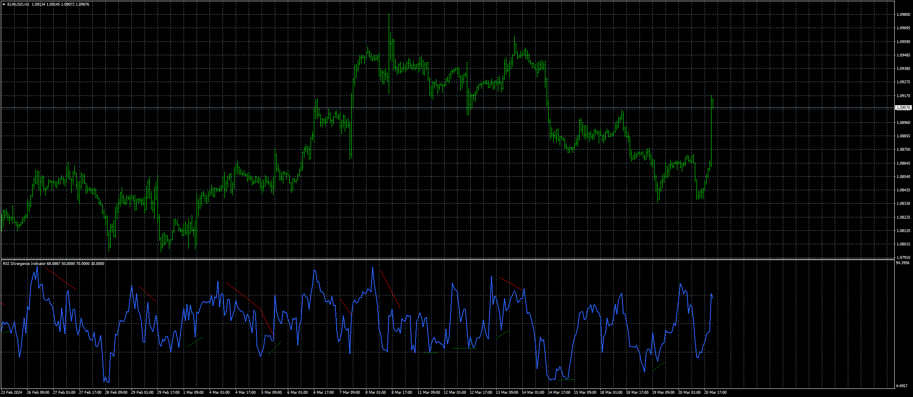Viewport: 913px width, 397px height.
Task: Select the RSI Divergence Indicator label
Action: coord(24,264)
